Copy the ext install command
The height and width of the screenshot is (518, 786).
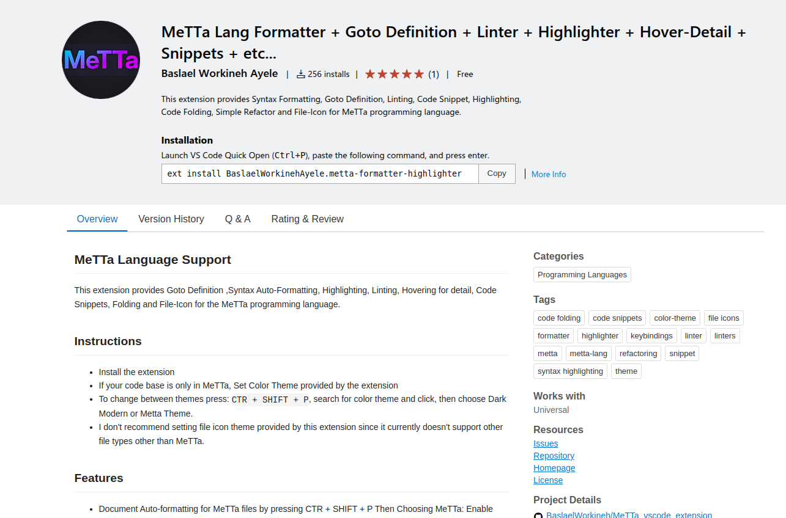[497, 173]
